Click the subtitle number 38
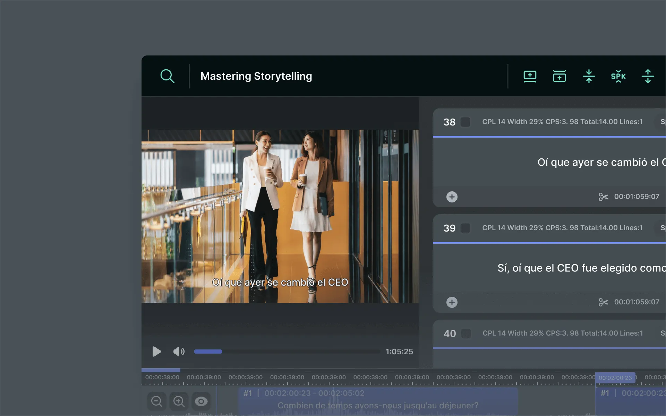666x416 pixels. (450, 122)
